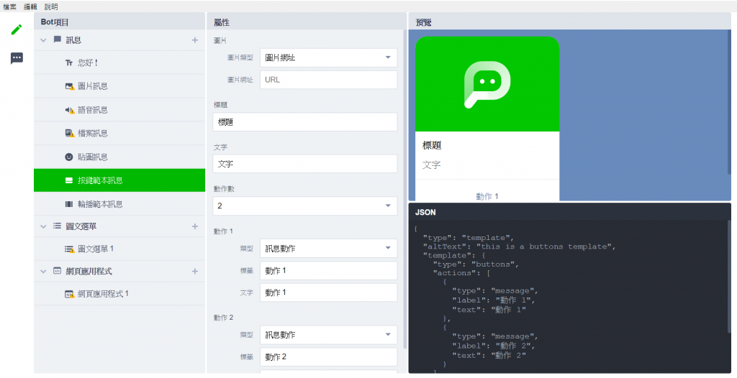Screen dimensions: 737x378
Task: Select the 圖文選單 1 item
Action: pyautogui.click(x=119, y=249)
